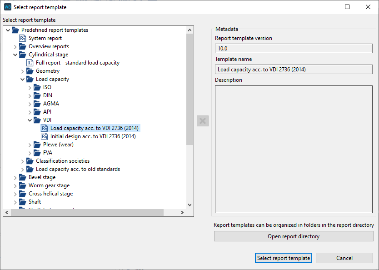Click the Select report template button
This screenshot has height=270, width=379.
click(x=284, y=258)
